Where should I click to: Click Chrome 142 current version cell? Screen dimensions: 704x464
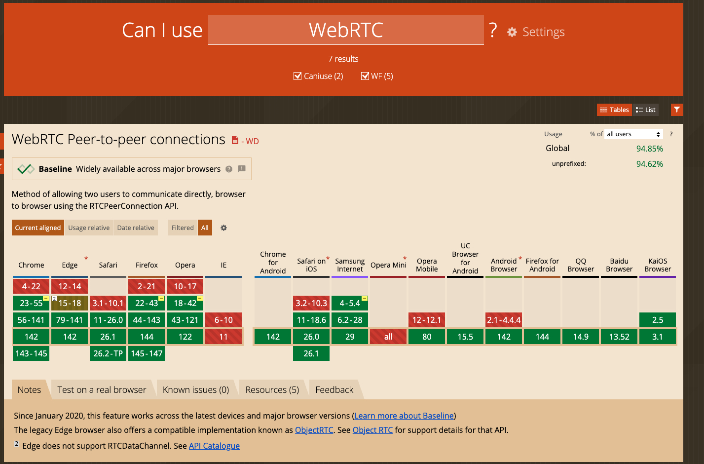pos(31,337)
